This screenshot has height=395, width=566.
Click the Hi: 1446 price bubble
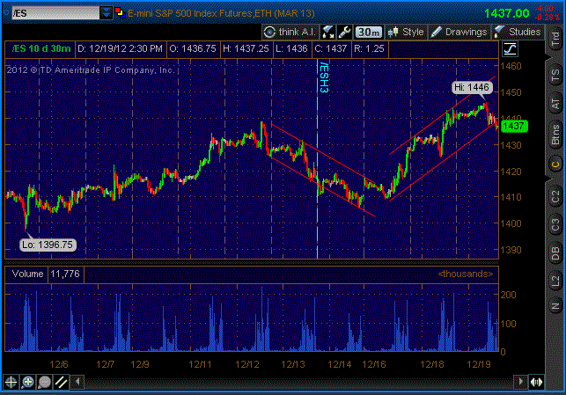point(472,87)
